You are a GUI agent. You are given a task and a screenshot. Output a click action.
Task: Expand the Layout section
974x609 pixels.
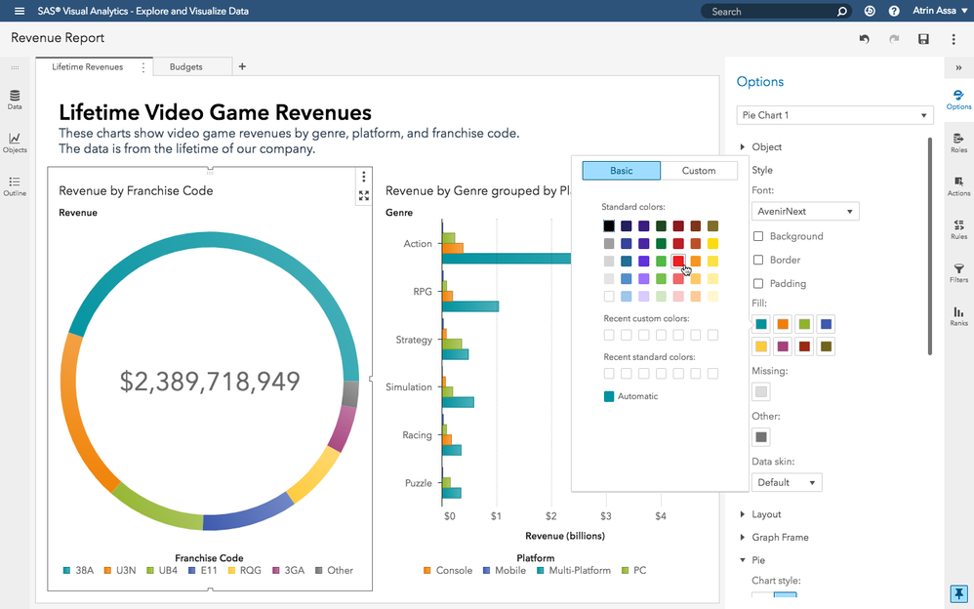pos(766,514)
